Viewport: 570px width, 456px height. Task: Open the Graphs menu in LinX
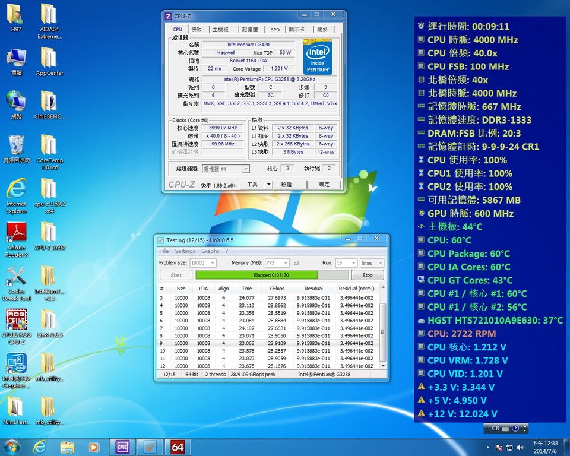(210, 251)
